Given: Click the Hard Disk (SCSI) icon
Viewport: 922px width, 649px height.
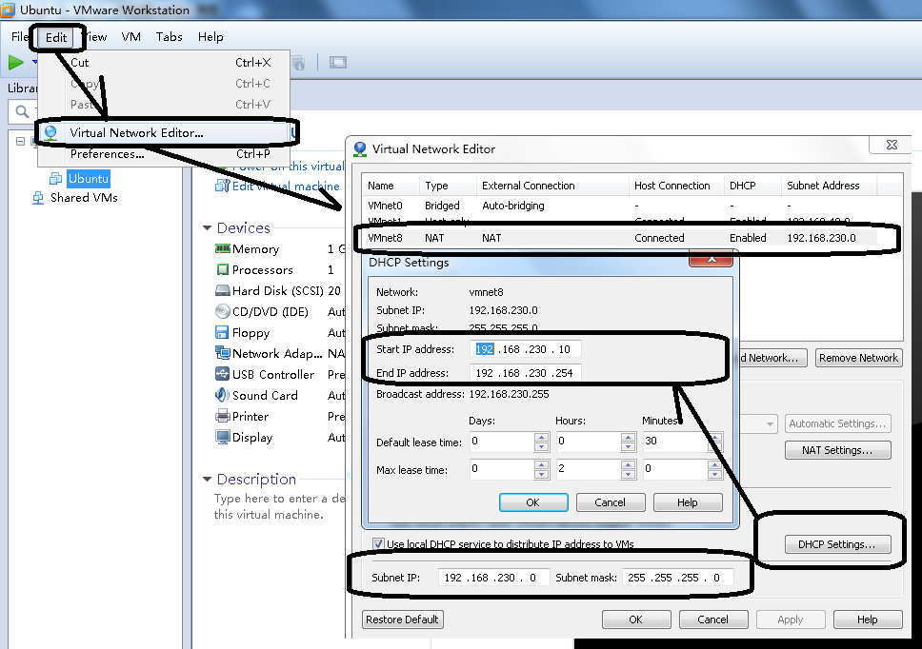Looking at the screenshot, I should pyautogui.click(x=223, y=291).
